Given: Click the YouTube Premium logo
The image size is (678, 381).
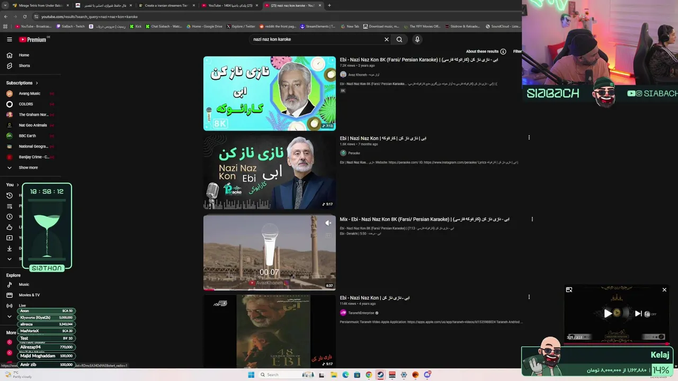Looking at the screenshot, I should click(33, 39).
